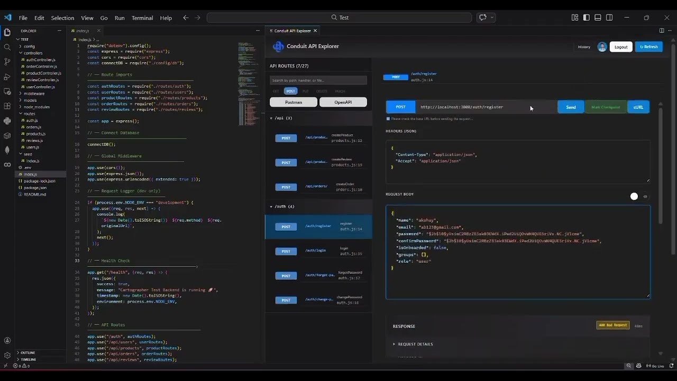Toggle the bottom Panel
The image size is (677, 381).
click(x=598, y=17)
